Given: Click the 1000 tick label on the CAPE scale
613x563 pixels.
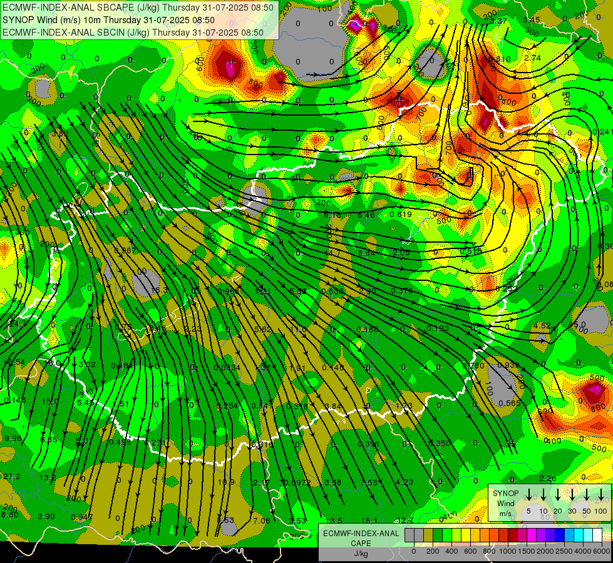Looking at the screenshot, I should coord(507,551).
